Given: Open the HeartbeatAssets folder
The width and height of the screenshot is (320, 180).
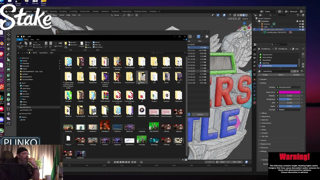Looking at the screenshot, I should pyautogui.click(x=129, y=78).
